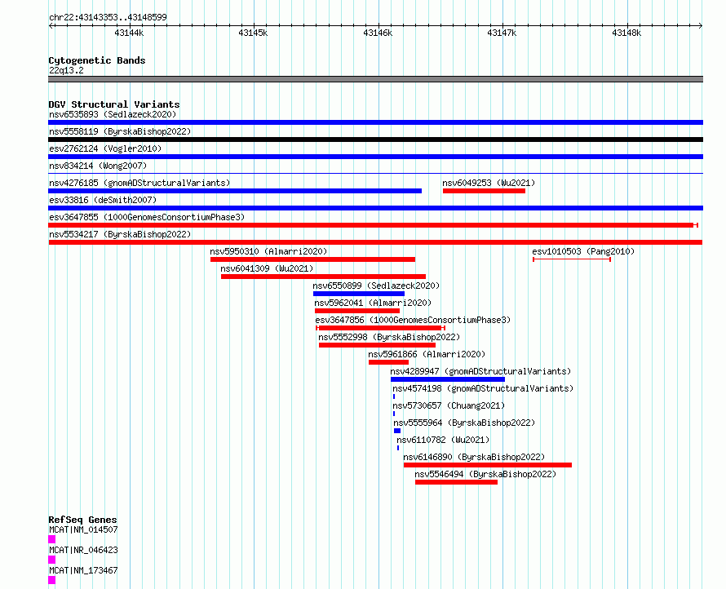Viewport: 726px width, 589px height.
Task: Open the esv3647856 (1000GenomesConsortiumPhase3) label
Action: tap(413, 320)
